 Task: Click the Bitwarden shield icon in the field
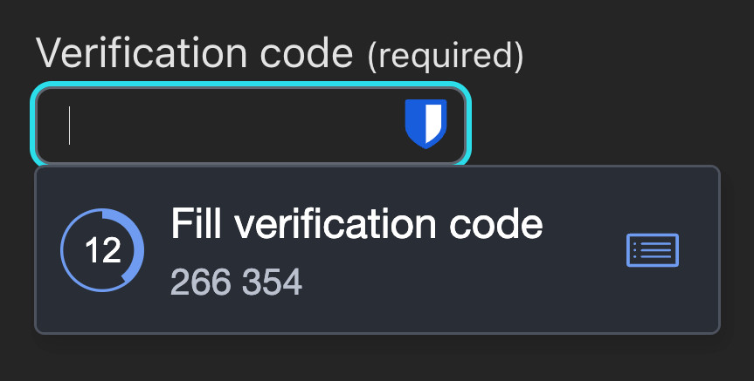[425, 123]
